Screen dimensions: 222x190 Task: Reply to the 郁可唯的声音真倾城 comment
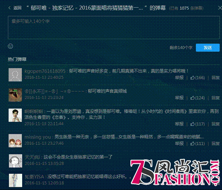pos(216,98)
